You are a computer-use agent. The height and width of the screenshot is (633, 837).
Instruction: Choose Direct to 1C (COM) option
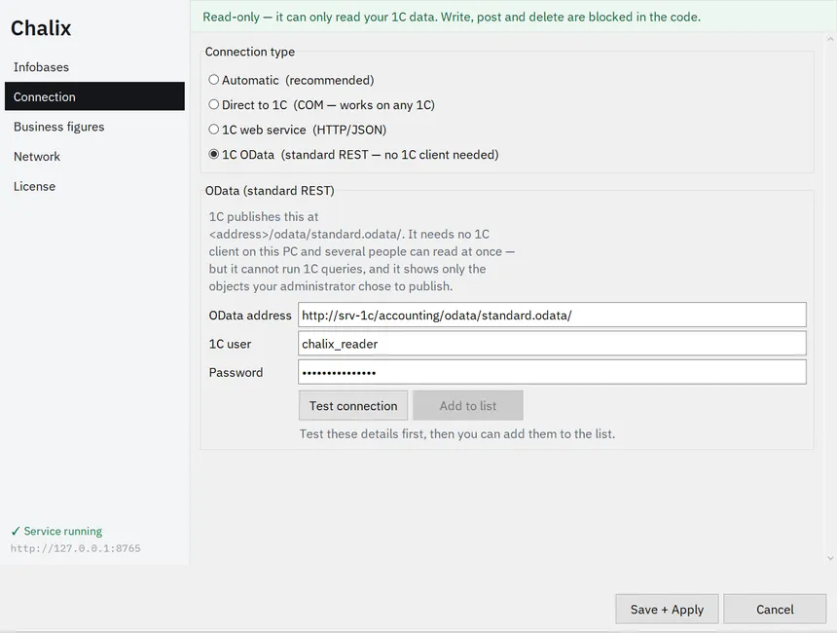pyautogui.click(x=213, y=105)
